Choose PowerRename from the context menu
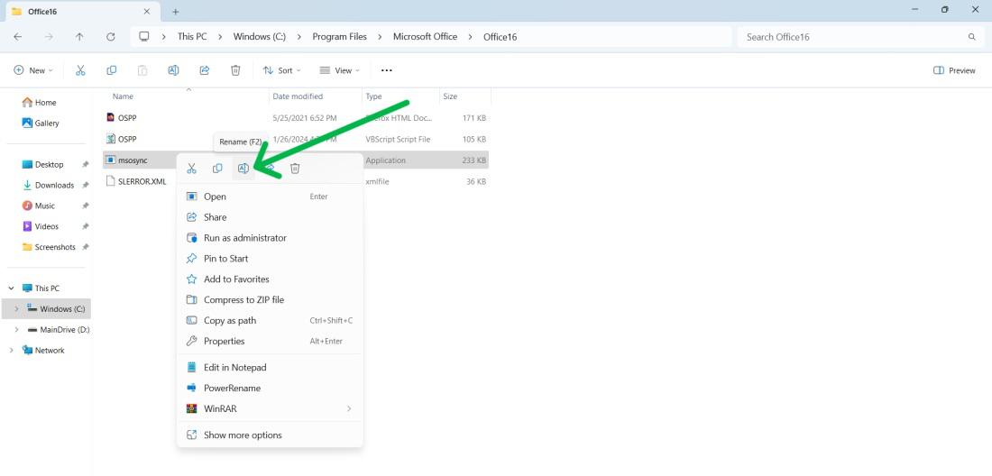This screenshot has height=476, width=992. [270, 389]
